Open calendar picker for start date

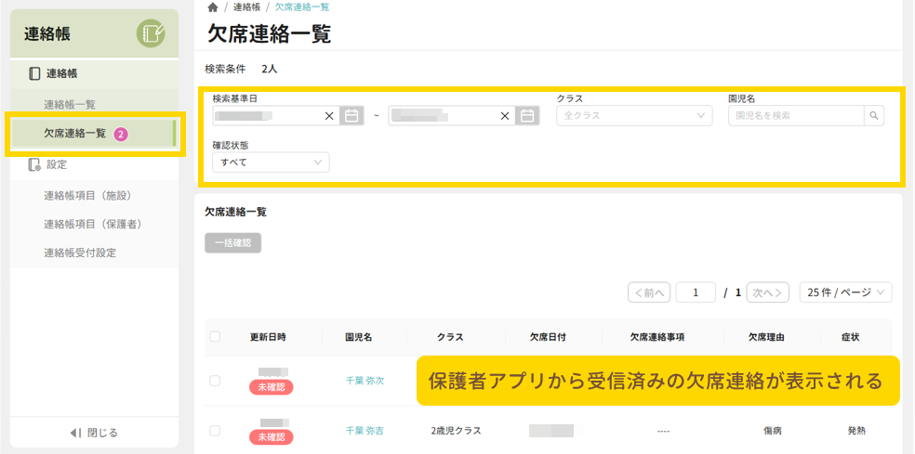[351, 116]
